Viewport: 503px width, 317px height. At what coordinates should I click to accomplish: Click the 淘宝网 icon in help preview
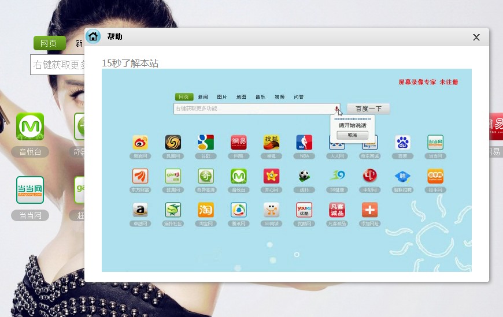[206, 210]
